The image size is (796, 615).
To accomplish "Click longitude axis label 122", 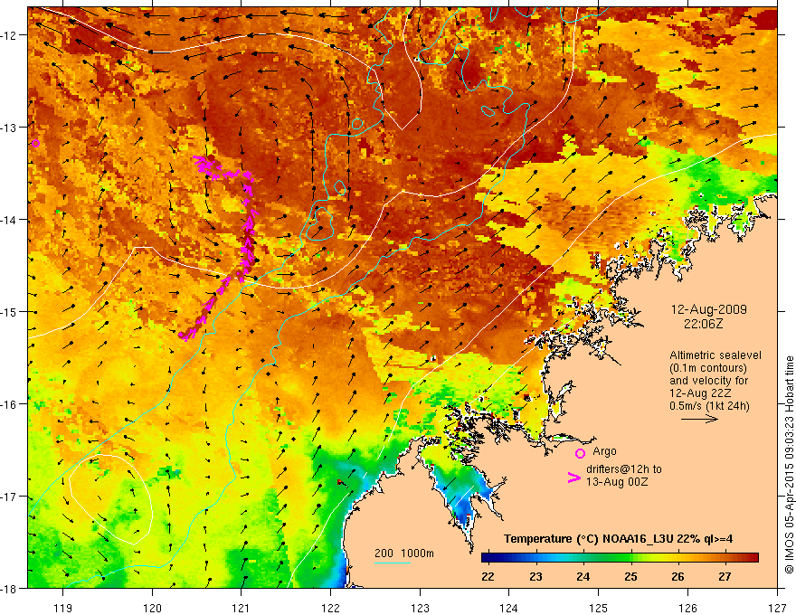I will tap(330, 608).
